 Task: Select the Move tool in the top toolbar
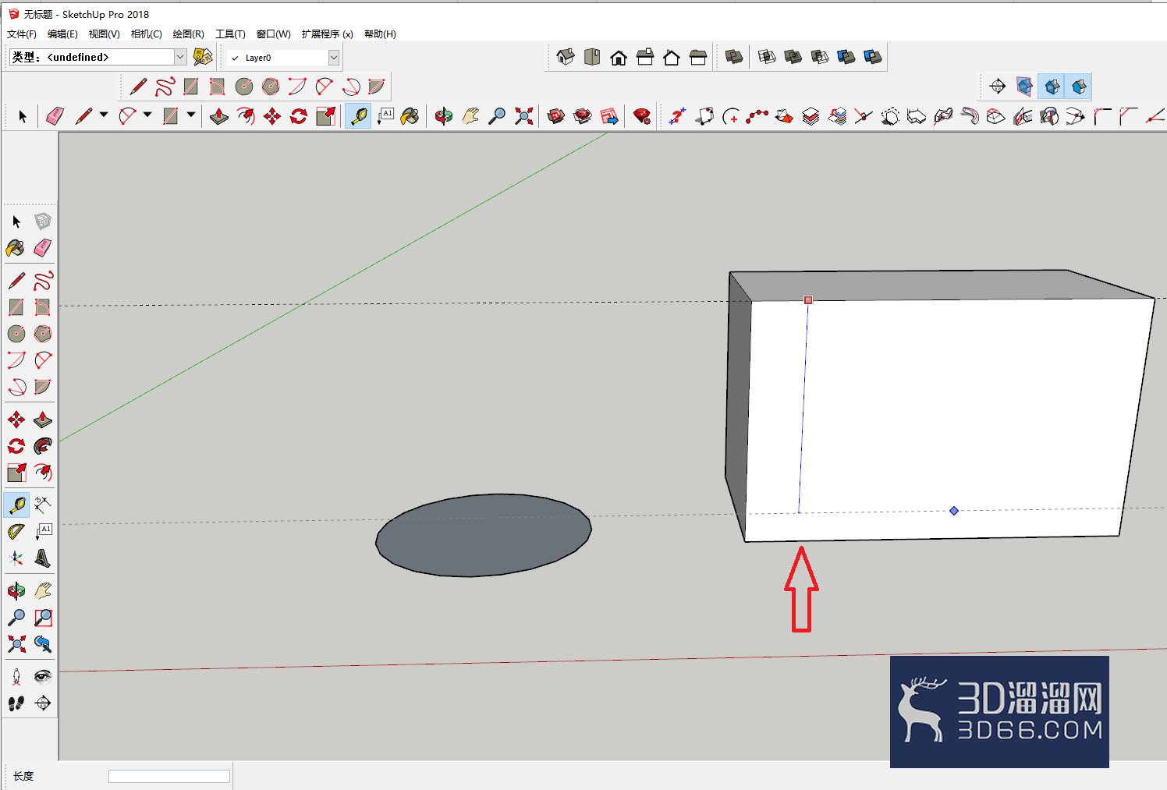(272, 116)
